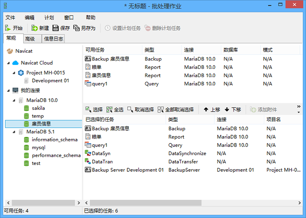
Task: Click the 我的连接 monitor icon
Action: pyautogui.click(x=15, y=90)
